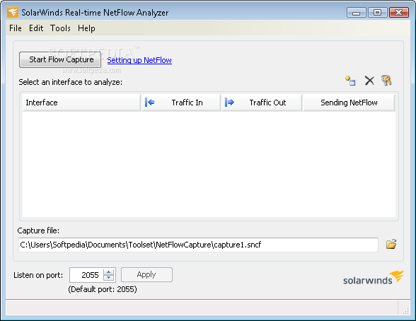This screenshot has height=321, width=416.
Task: Click the add interface icon
Action: [x=350, y=81]
